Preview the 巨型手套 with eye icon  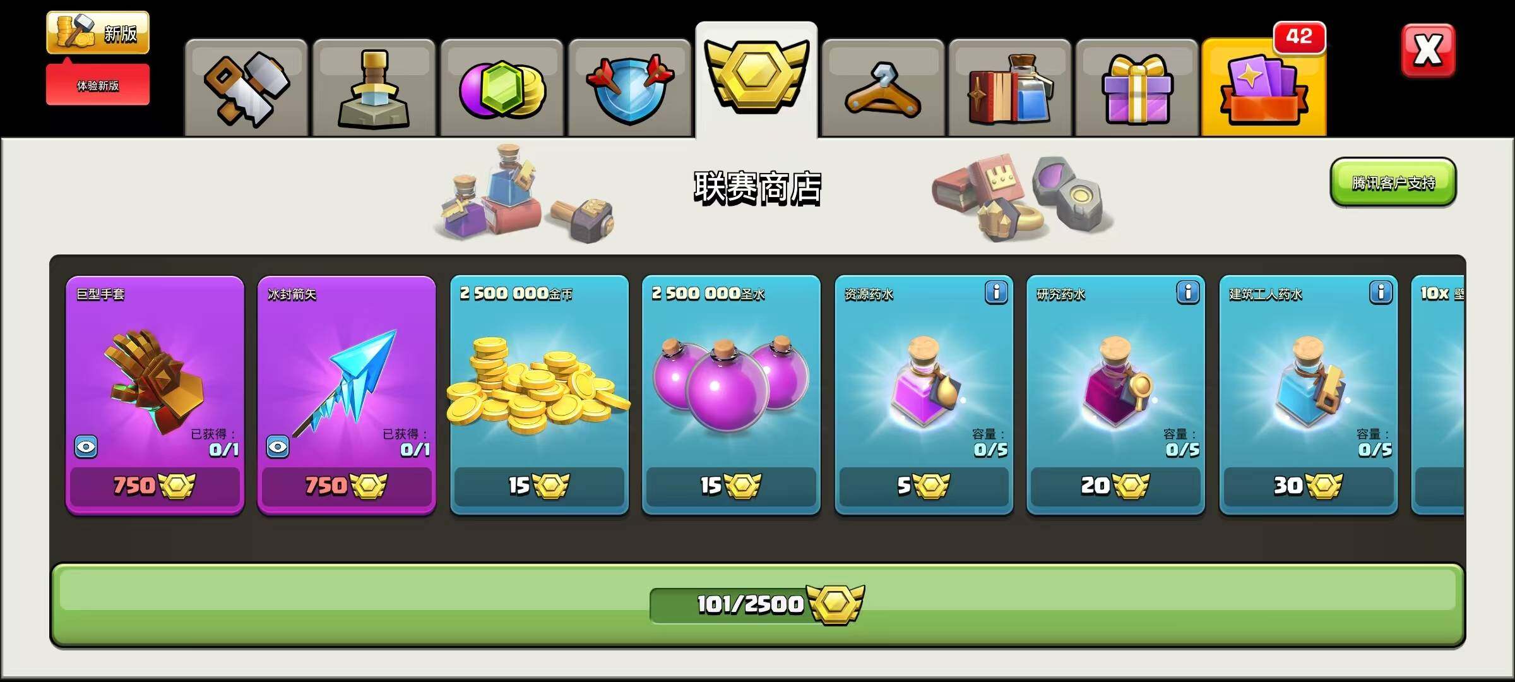(86, 447)
